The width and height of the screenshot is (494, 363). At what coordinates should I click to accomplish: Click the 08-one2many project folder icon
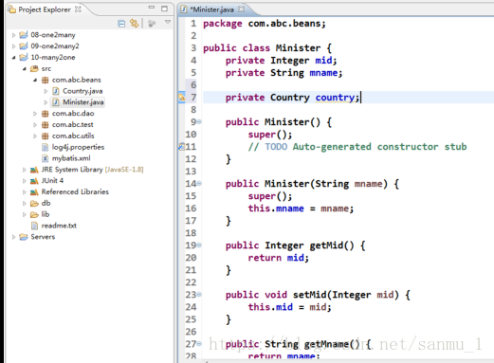pos(24,35)
